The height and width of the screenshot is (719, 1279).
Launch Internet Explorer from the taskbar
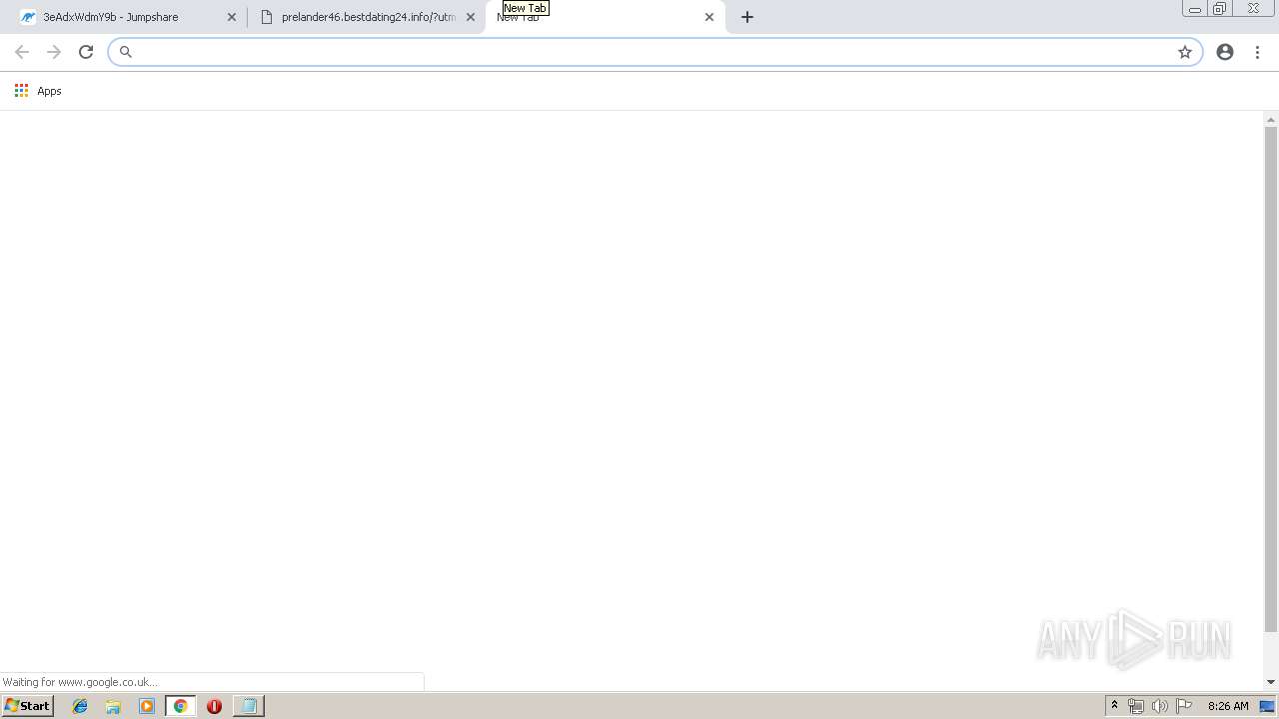pos(81,706)
